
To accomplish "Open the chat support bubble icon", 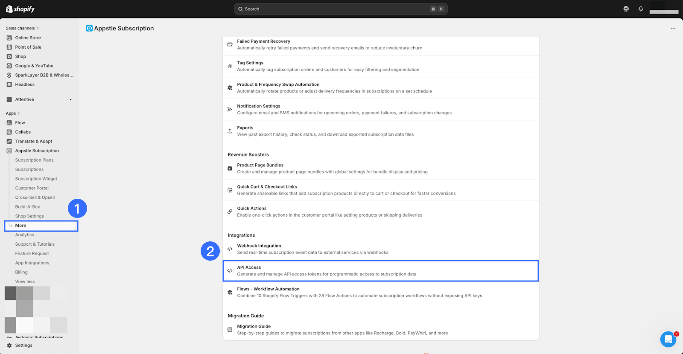I will tap(668, 339).
